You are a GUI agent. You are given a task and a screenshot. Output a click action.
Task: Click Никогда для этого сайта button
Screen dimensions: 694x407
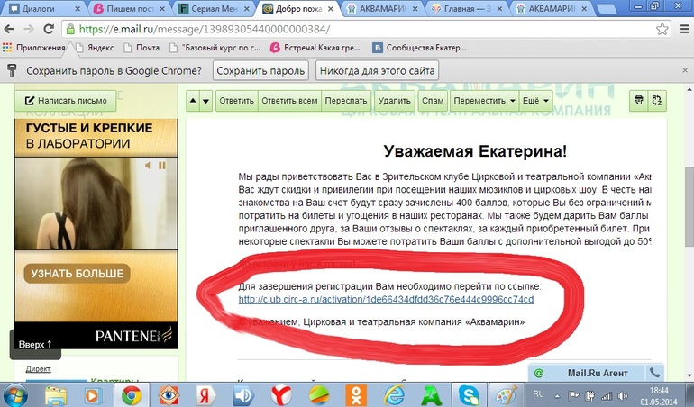(377, 71)
